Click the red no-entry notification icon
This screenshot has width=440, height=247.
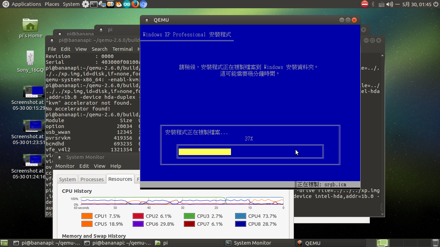tap(365, 4)
